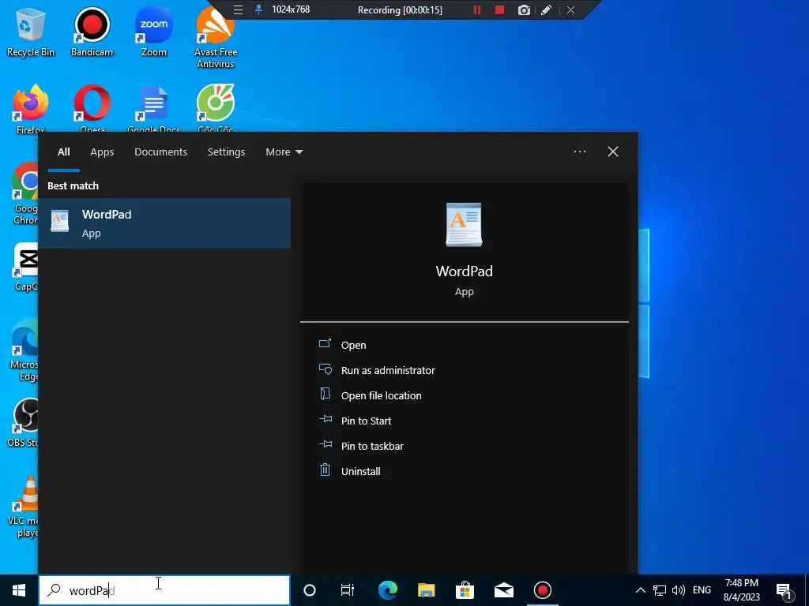Click the 1024x768 resolution label
The height and width of the screenshot is (606, 809).
click(291, 9)
